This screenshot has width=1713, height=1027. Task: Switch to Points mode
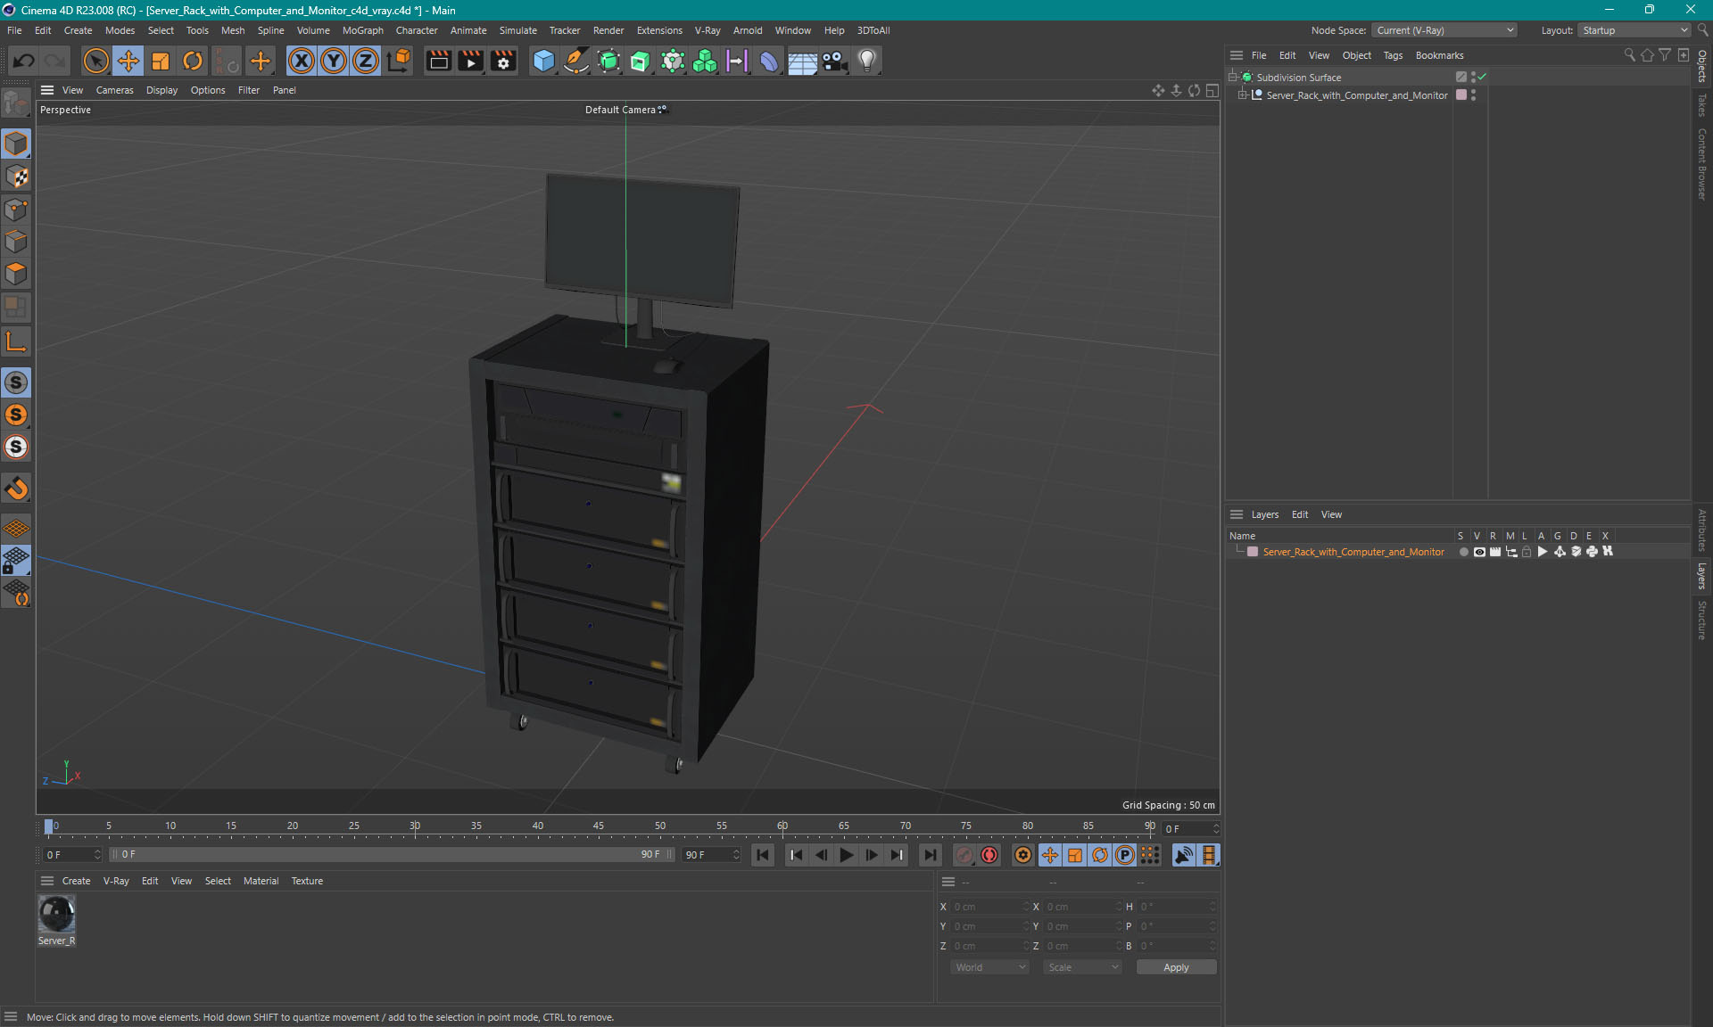point(16,210)
